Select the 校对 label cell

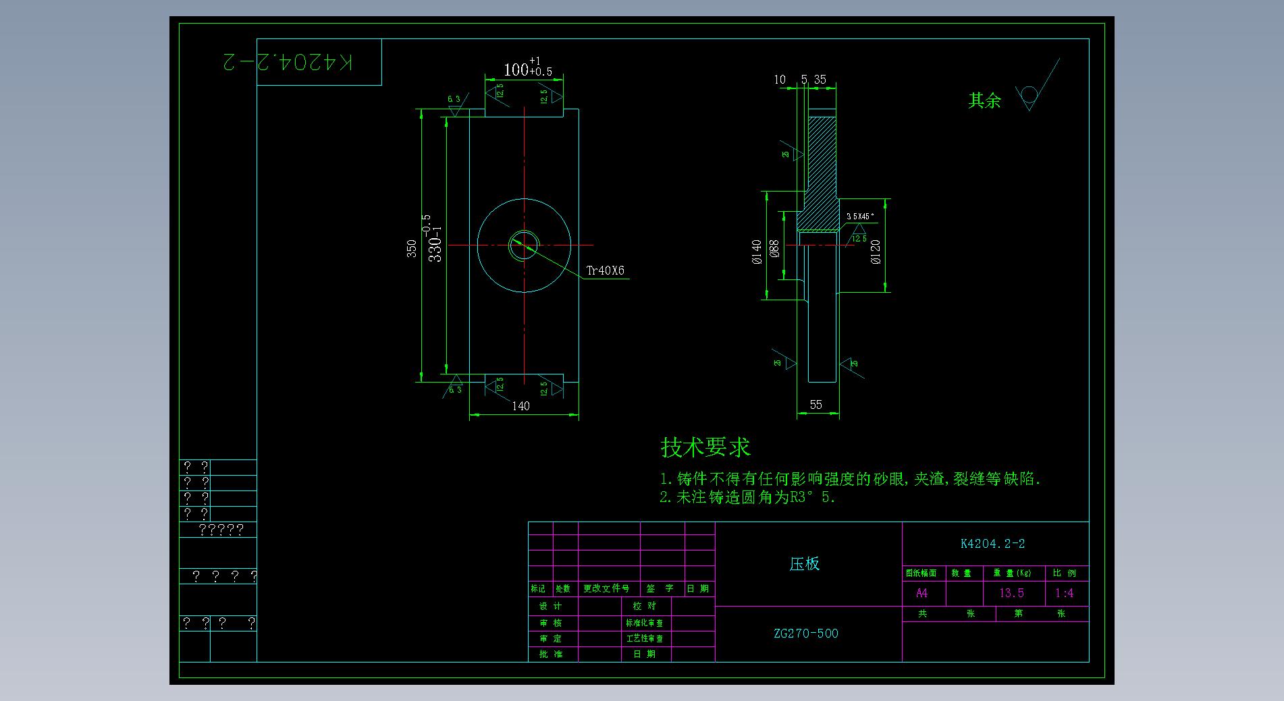click(645, 606)
